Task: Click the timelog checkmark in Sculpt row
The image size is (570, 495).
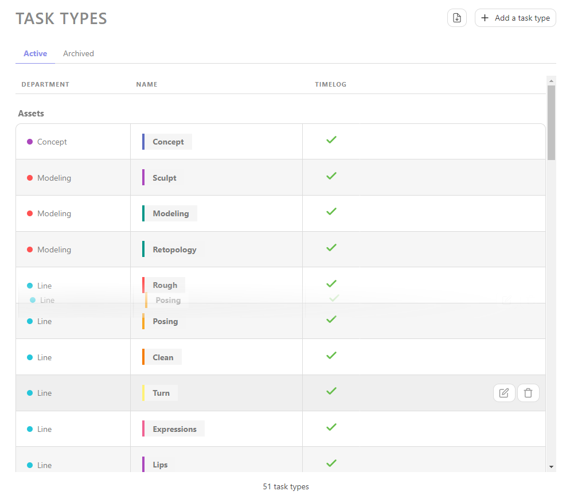Action: tap(331, 176)
